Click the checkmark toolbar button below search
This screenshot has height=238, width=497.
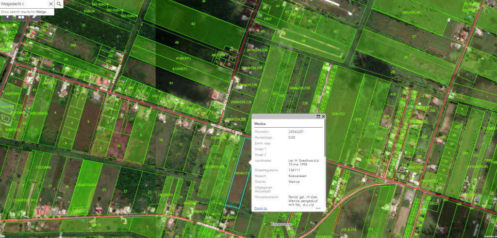[35, 16]
